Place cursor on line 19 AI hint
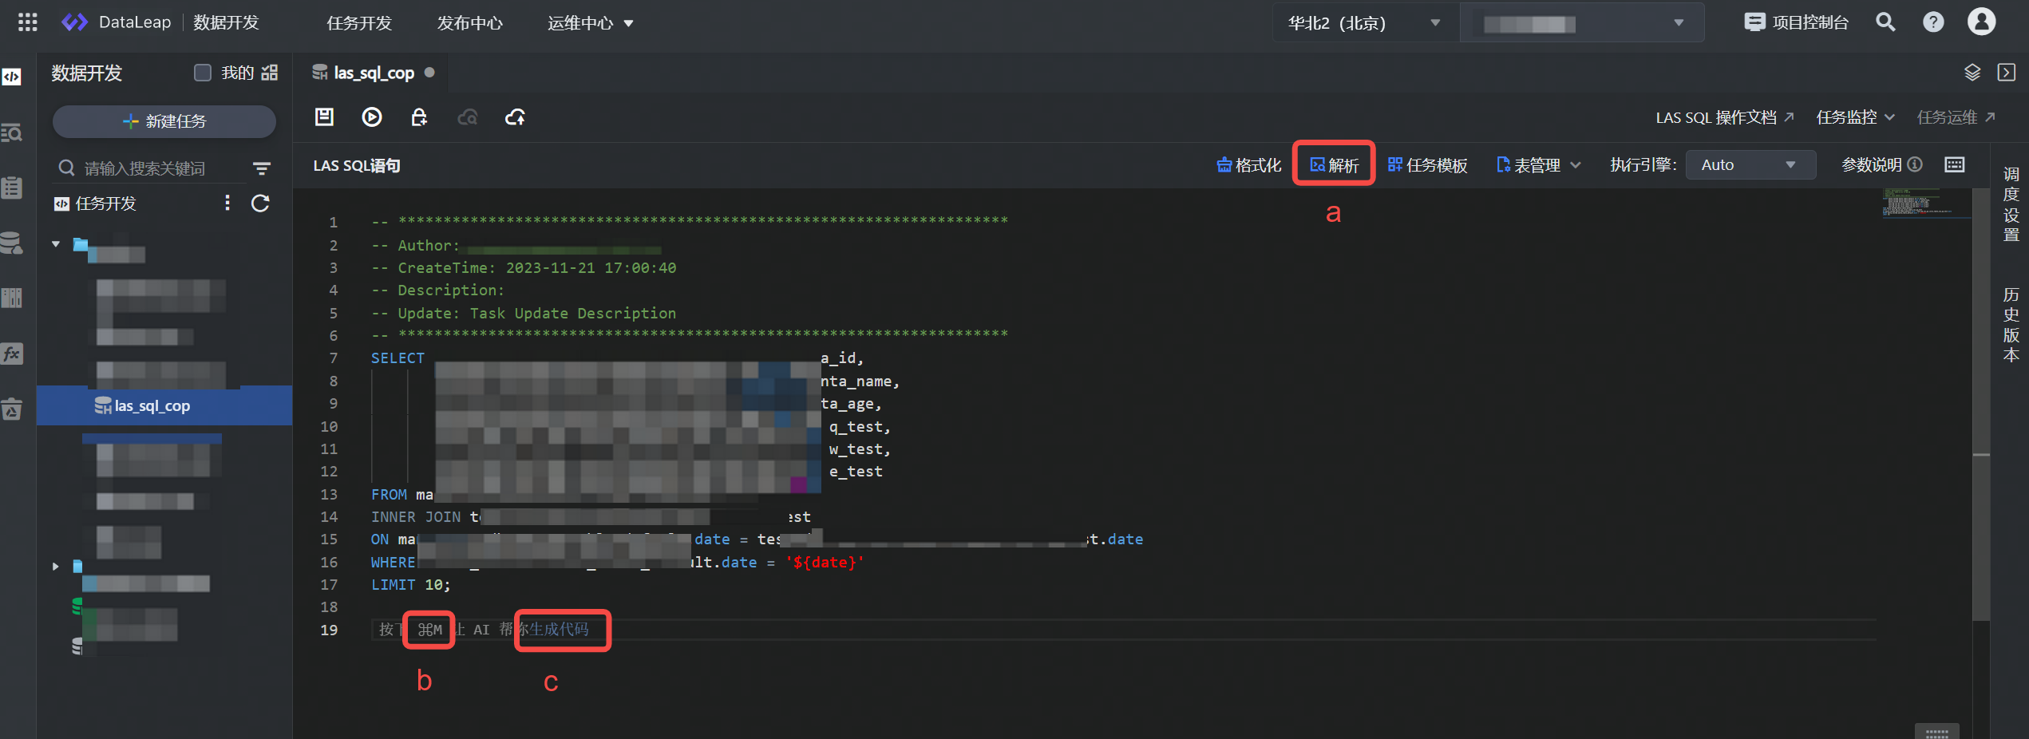 point(484,630)
